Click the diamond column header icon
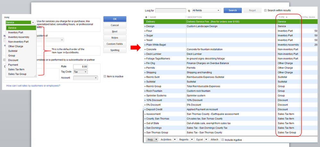320x147 pixels. coord(146,17)
